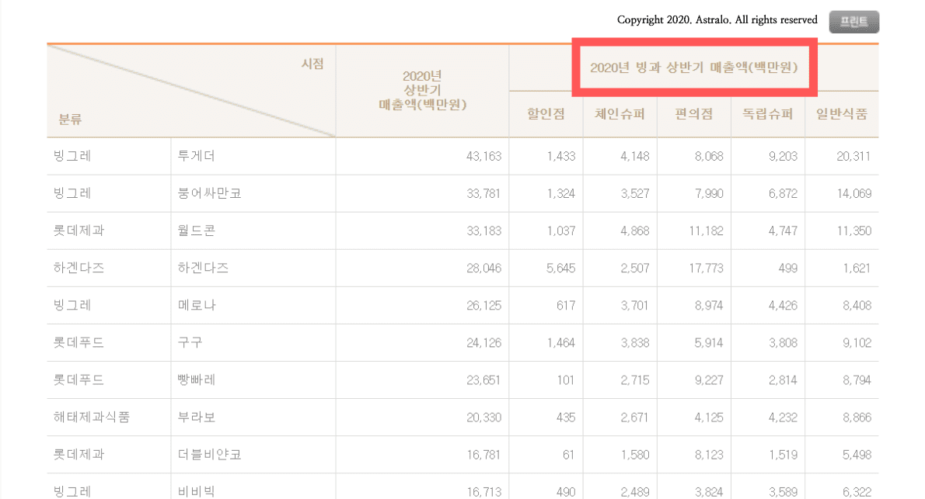Click the 부라보 product cell
The width and height of the screenshot is (925, 499).
coord(197,417)
